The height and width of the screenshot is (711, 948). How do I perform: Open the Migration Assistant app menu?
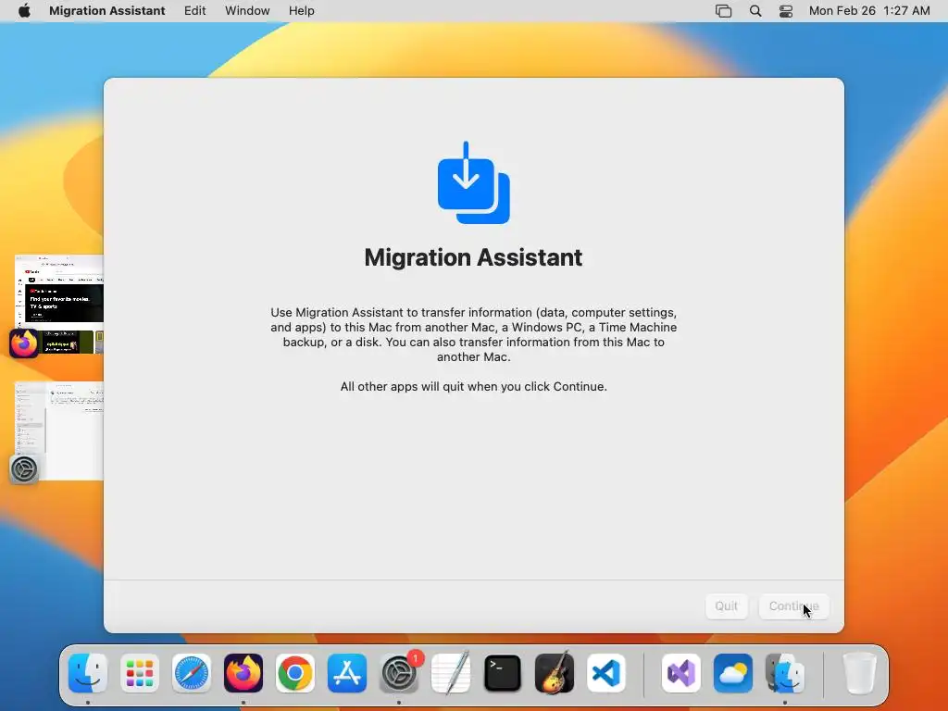click(x=107, y=11)
